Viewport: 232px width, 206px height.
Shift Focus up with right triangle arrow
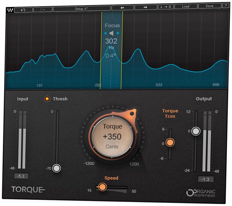tap(118, 33)
